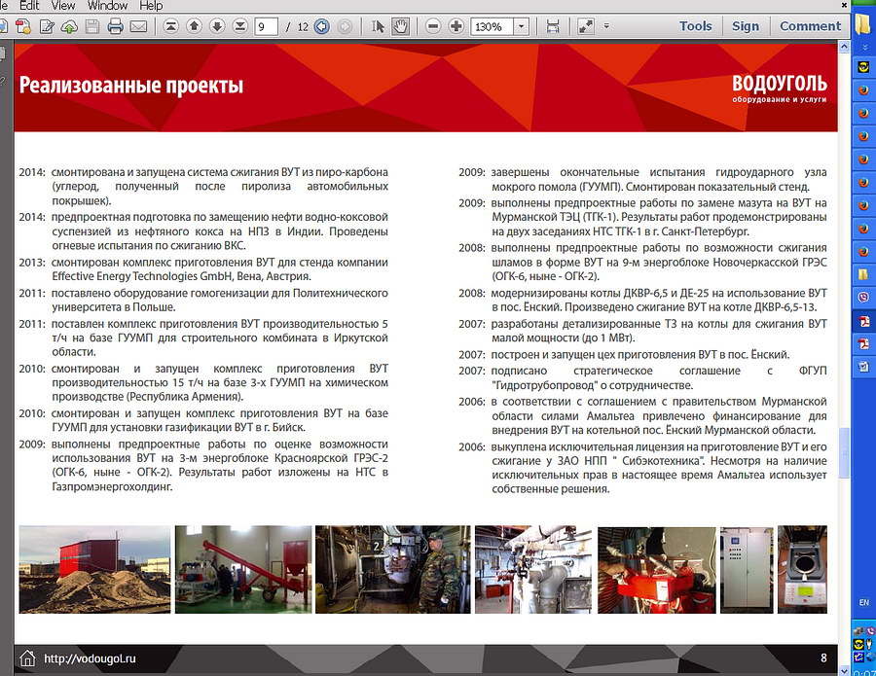Click the yellow-black icon below taskbar chevron
Image resolution: width=876 pixels, height=676 pixels.
click(x=863, y=66)
